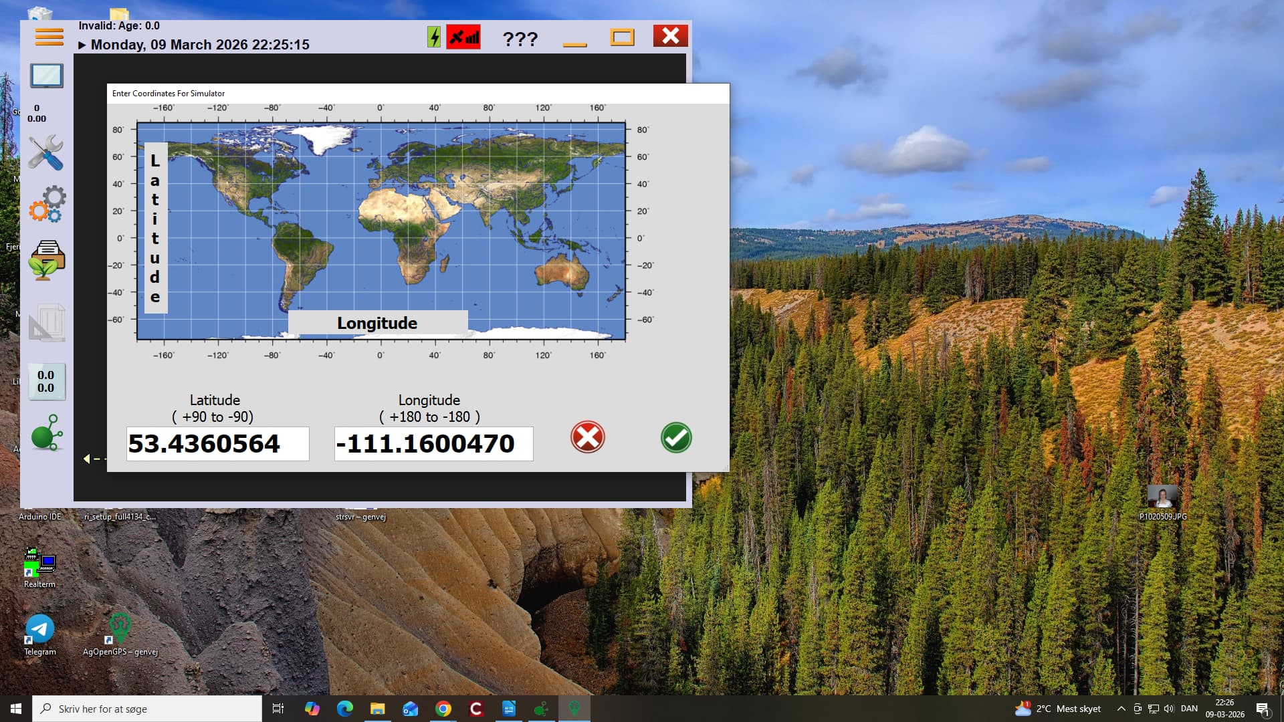Open the orange hamburger menu
Viewport: 1284px width, 722px height.
(49, 37)
